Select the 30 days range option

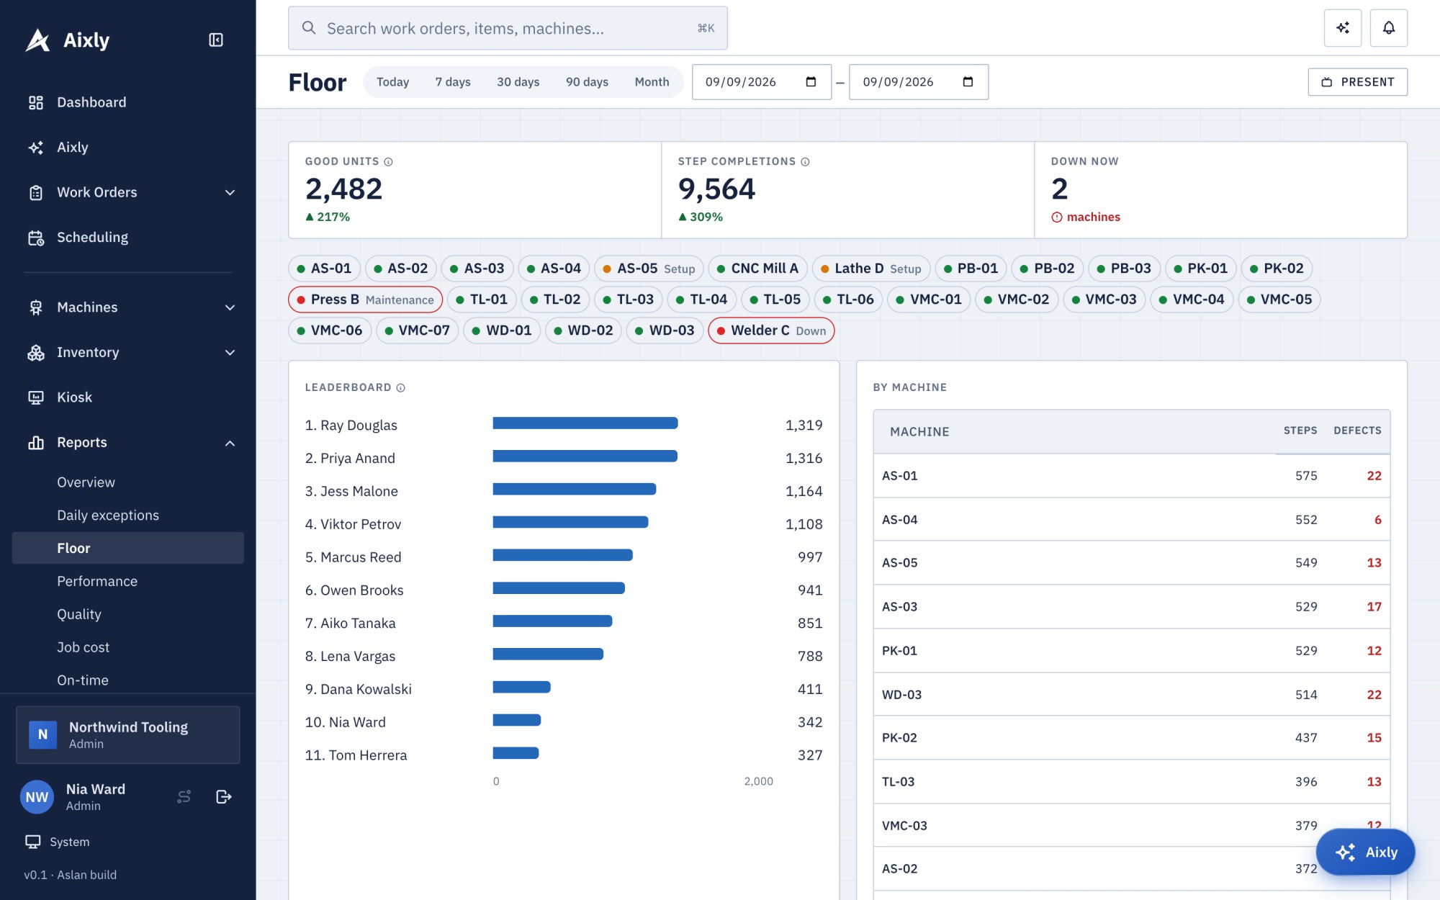click(x=518, y=82)
